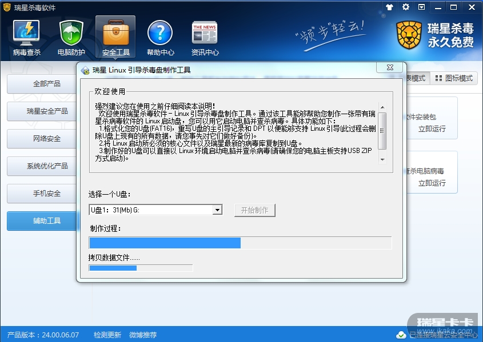Click the 开始制作 button
This screenshot has width=483, height=342.
[x=254, y=210]
